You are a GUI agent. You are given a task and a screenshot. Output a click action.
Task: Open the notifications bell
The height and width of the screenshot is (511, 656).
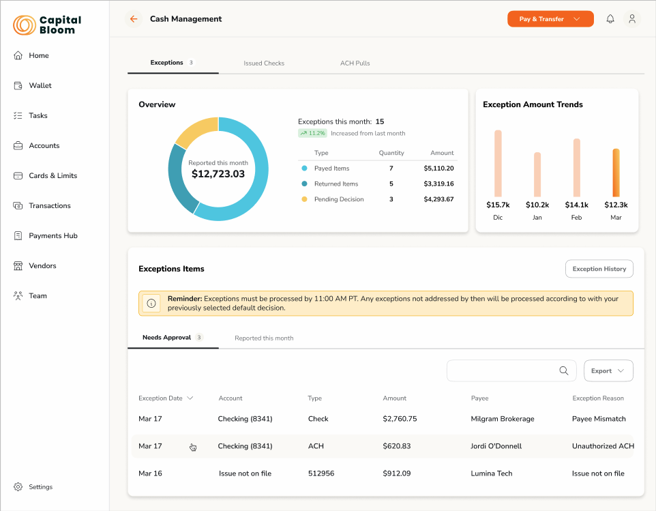pos(610,19)
